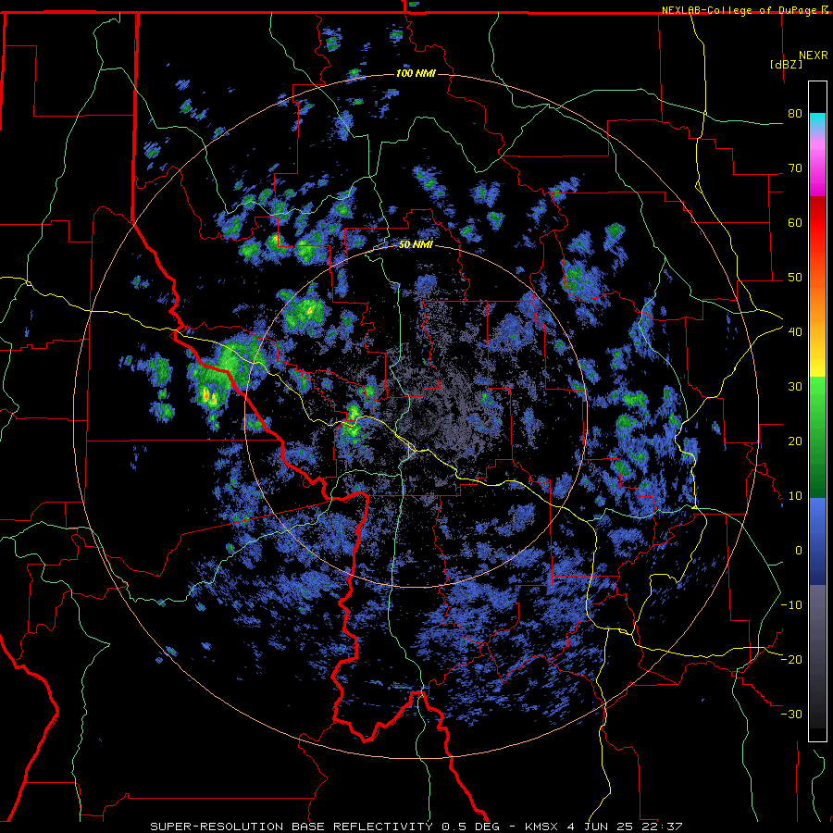Click the [dBZ] unit label
This screenshot has width=833, height=833.
click(x=786, y=64)
